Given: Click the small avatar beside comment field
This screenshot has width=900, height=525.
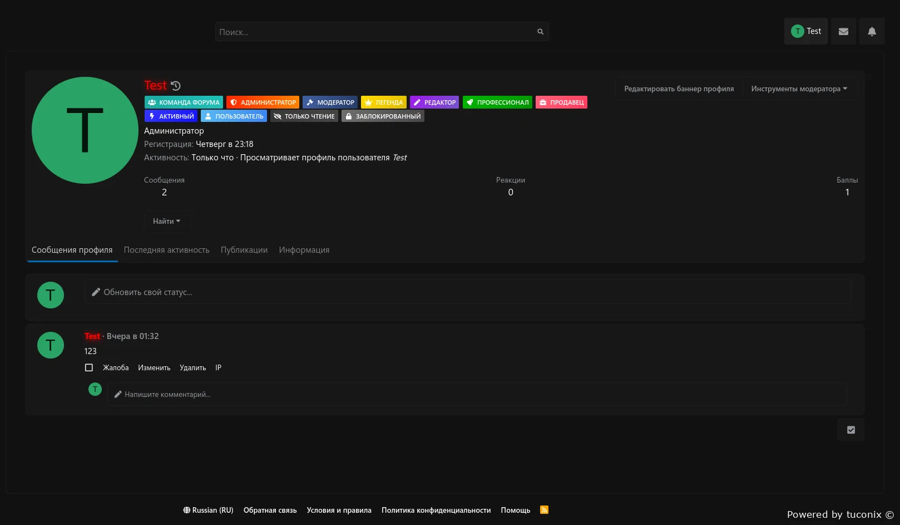Looking at the screenshot, I should pos(95,389).
